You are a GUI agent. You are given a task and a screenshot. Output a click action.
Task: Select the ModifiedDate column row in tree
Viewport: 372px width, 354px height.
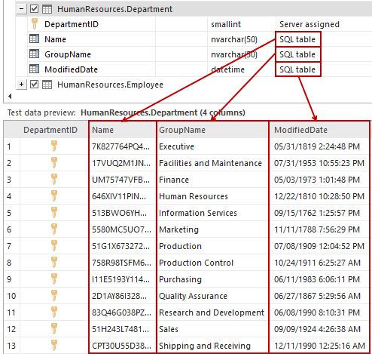pos(200,69)
